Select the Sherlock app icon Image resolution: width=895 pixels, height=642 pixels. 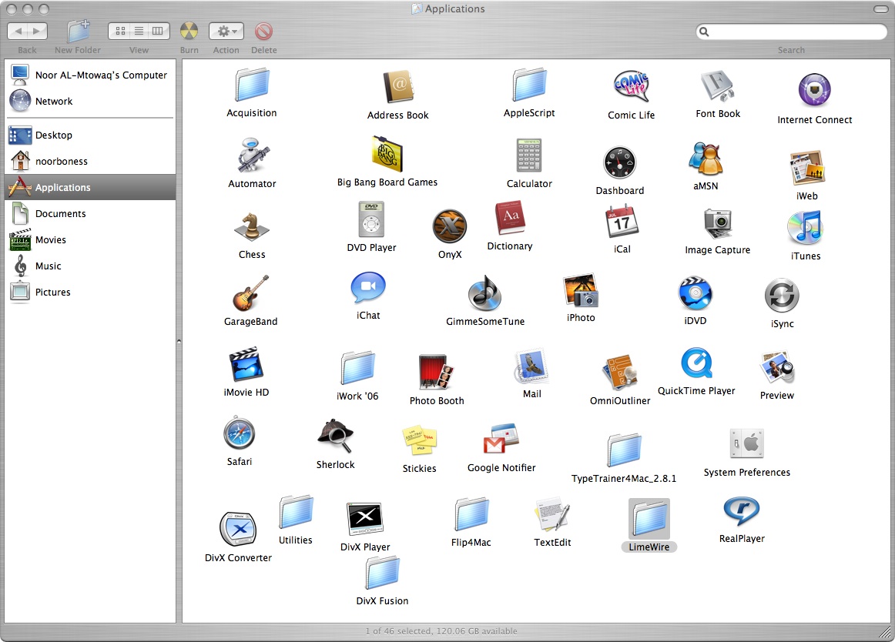335,436
